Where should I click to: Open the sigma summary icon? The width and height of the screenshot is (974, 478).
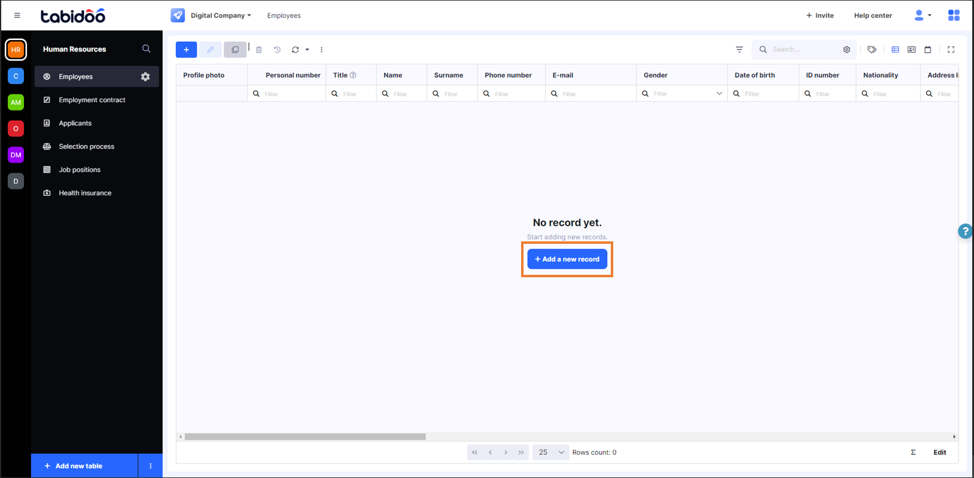[x=913, y=452]
